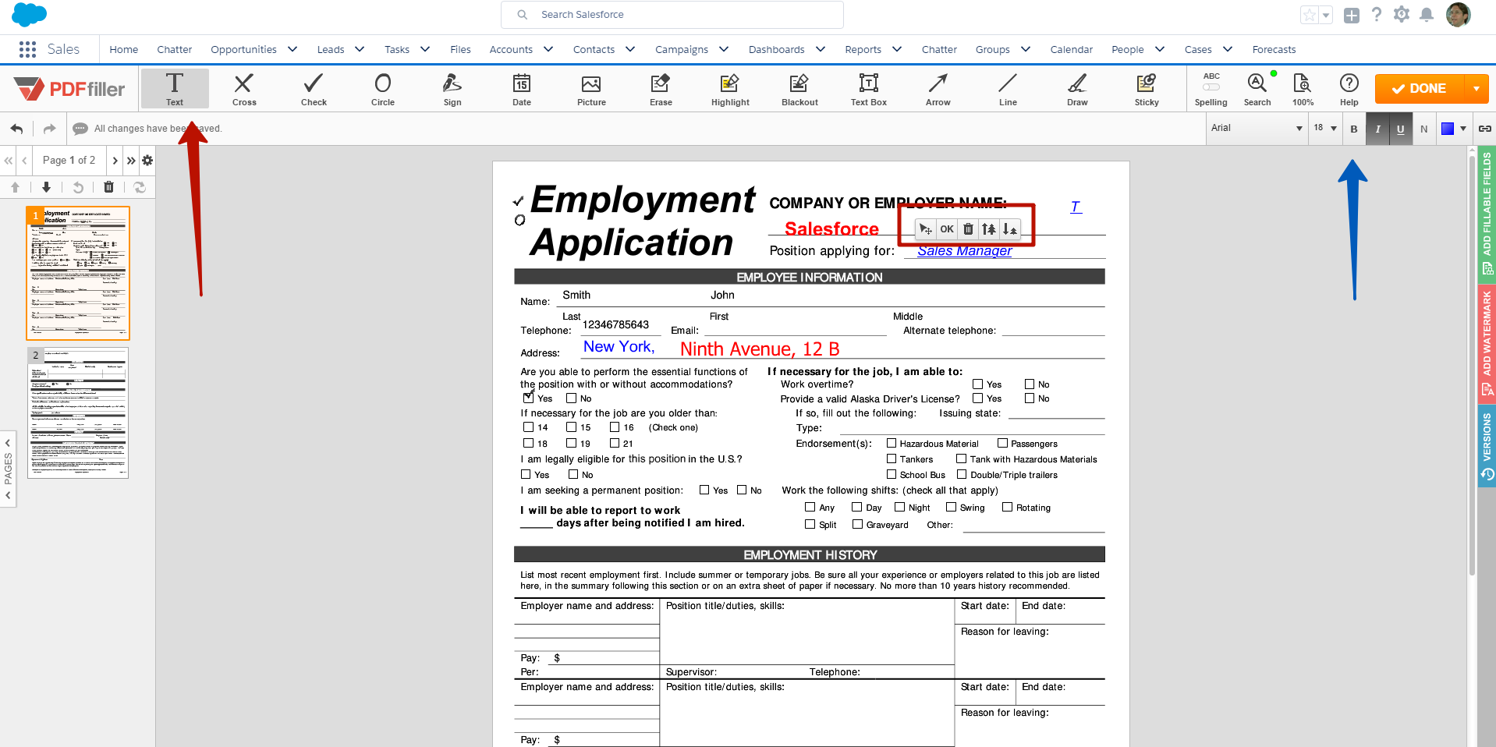1496x747 pixels.
Task: Check the Passengers endorsement box
Action: [x=1003, y=443]
